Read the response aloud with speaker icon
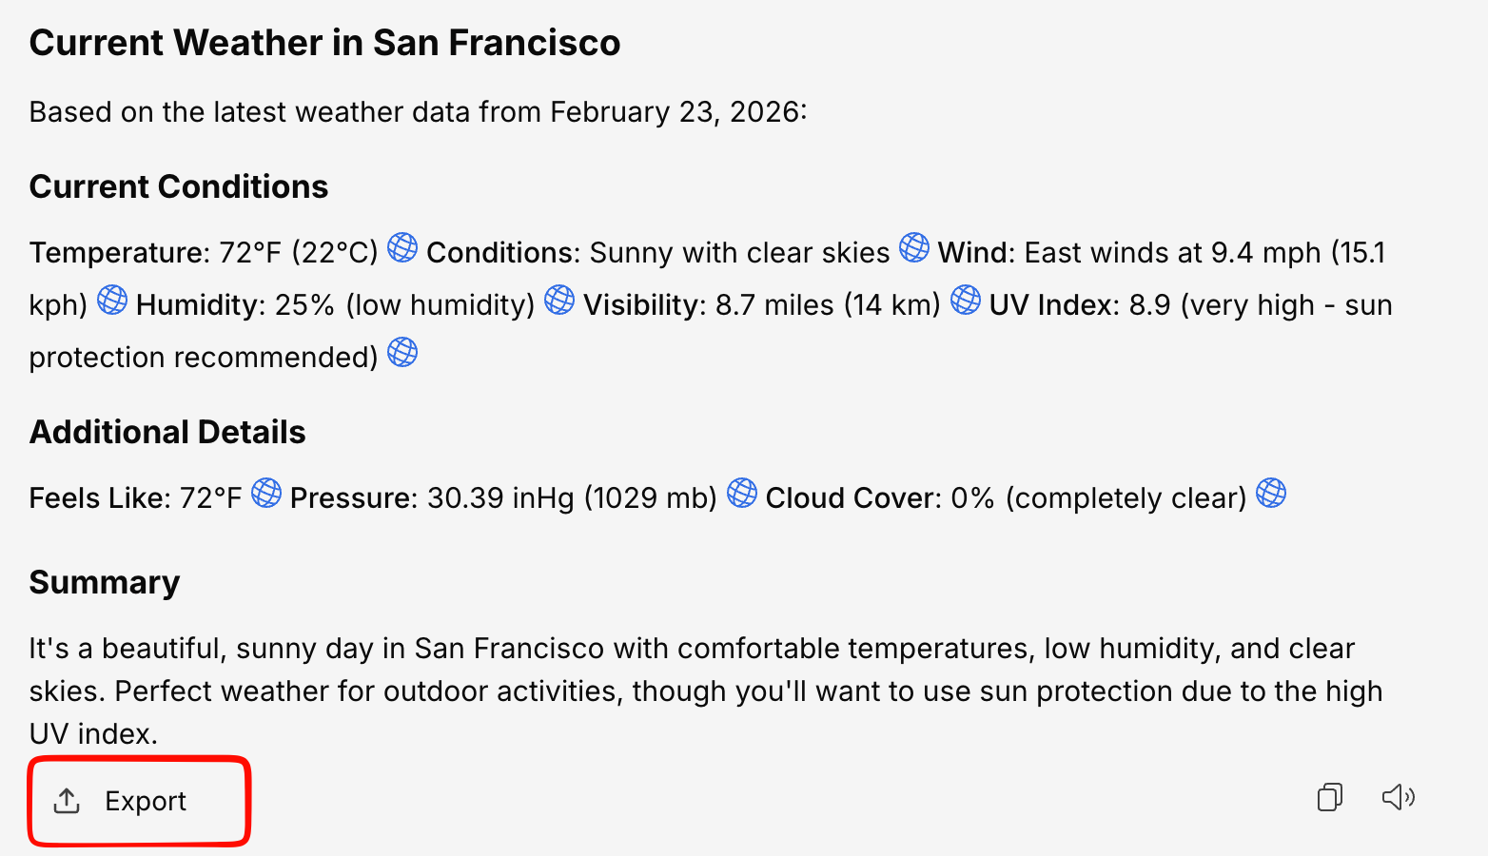The height and width of the screenshot is (856, 1488). 1398,797
